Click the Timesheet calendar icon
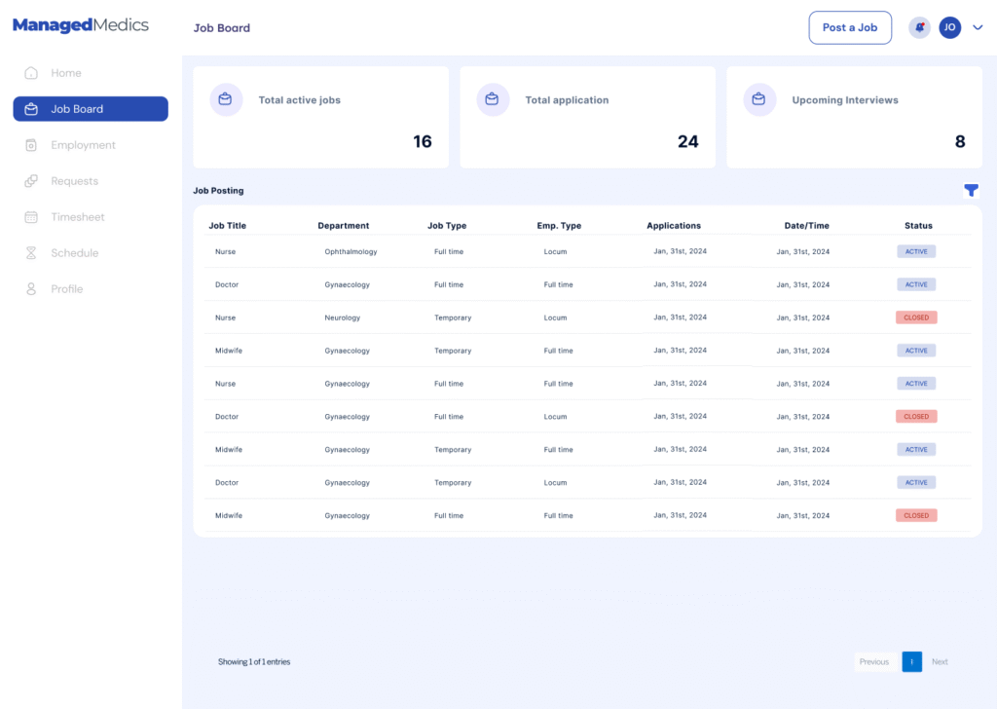Image resolution: width=997 pixels, height=709 pixels. 31,217
